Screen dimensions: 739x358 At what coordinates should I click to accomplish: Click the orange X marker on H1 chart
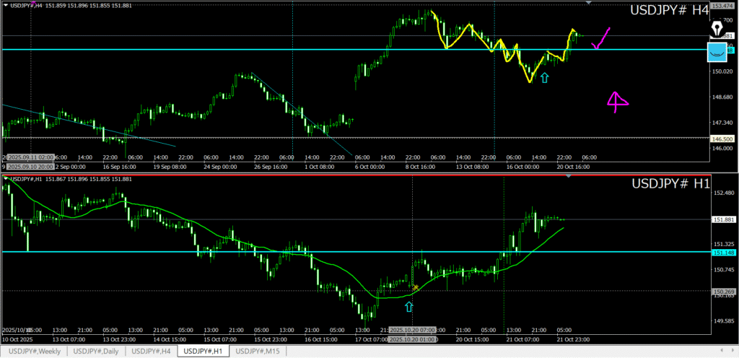[415, 288]
